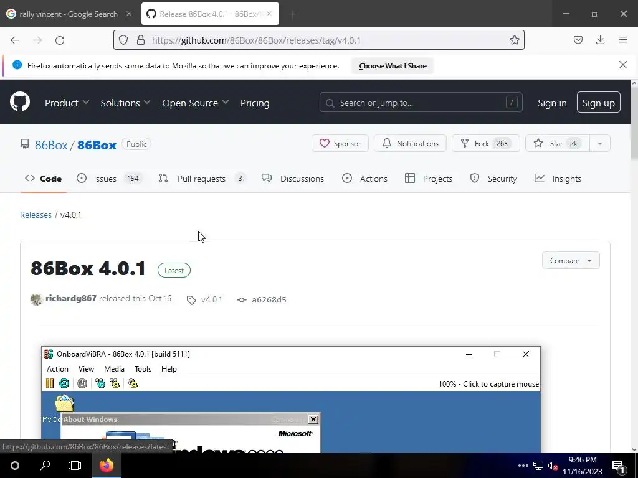Click the tracking protection shield icon
This screenshot has height=478, width=638.
pyautogui.click(x=123, y=40)
